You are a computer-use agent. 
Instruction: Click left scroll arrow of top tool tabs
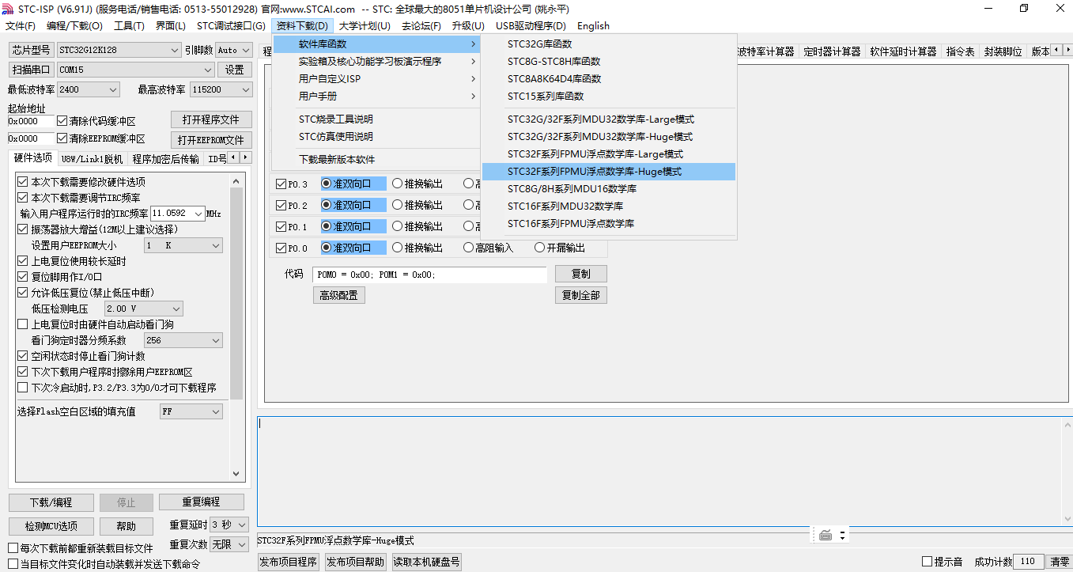coord(1057,51)
